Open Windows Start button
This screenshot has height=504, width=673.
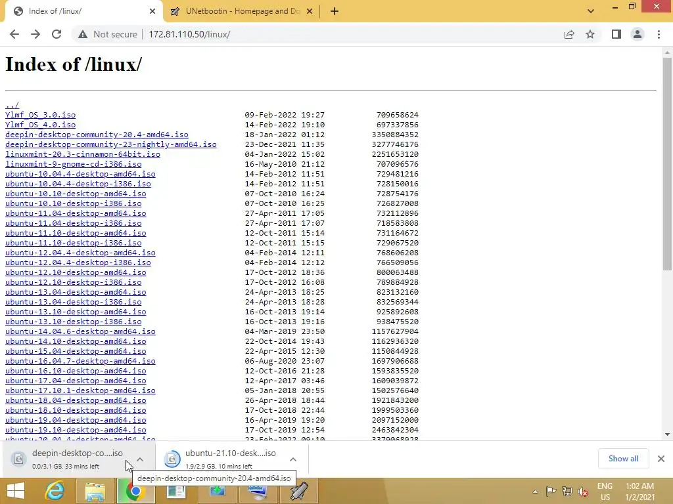tap(16, 491)
